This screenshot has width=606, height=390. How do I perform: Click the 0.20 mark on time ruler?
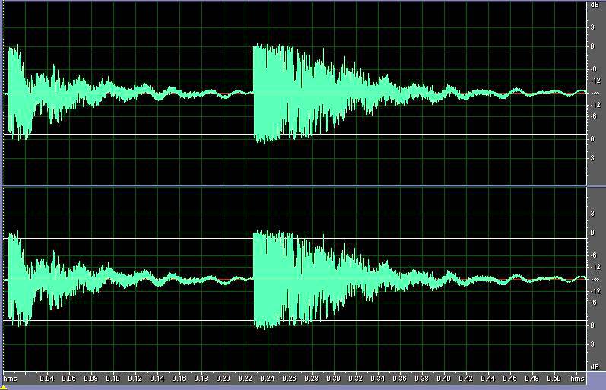click(x=223, y=378)
